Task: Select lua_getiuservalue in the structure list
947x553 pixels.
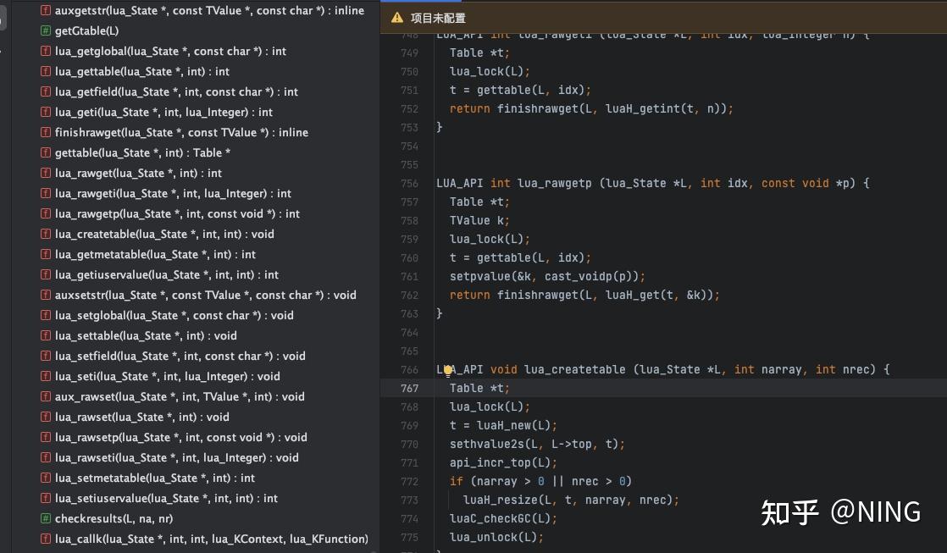Action: 167,274
